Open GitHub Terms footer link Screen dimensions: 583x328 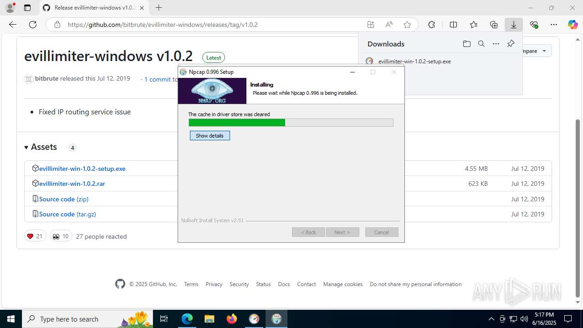(x=191, y=284)
